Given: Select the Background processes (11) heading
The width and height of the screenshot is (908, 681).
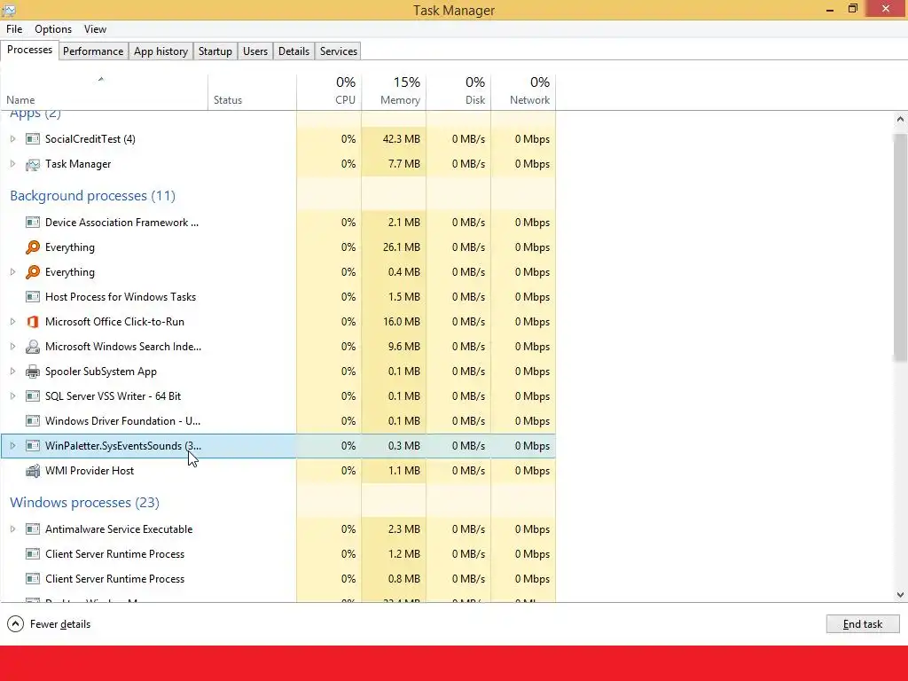Looking at the screenshot, I should tap(92, 196).
